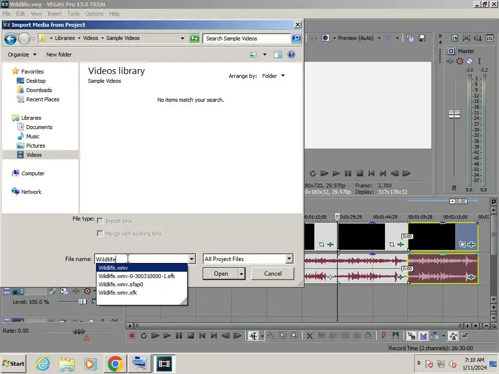Toggle Auto Ripple icon in timeline toolbar

[x=435, y=336]
